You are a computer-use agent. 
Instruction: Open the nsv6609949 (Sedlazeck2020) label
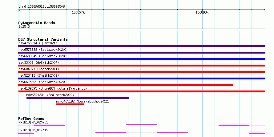coord(42,56)
